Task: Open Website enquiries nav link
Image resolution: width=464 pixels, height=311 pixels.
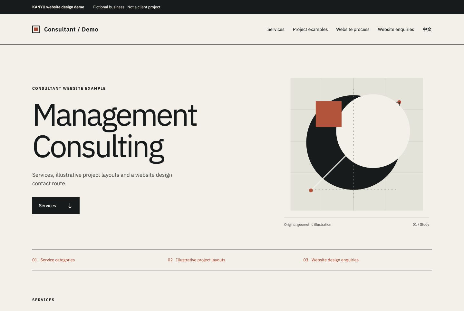Action: tap(396, 29)
